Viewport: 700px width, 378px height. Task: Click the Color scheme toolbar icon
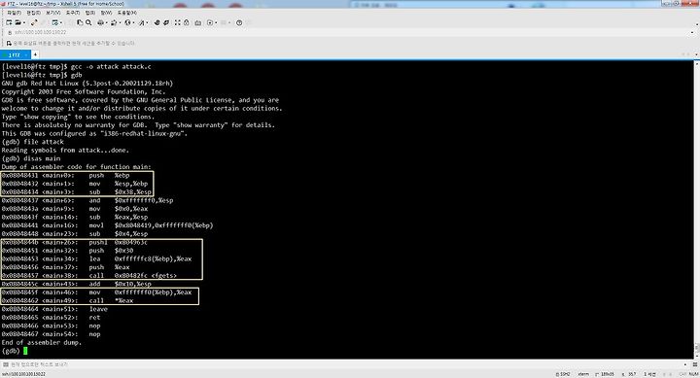[x=114, y=22]
